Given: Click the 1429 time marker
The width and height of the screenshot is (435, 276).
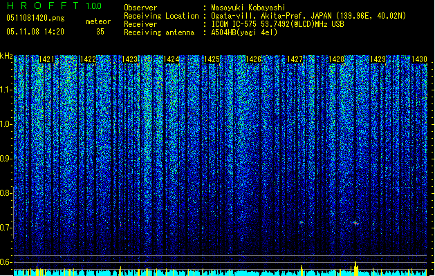Looking at the screenshot, I should (378, 59).
